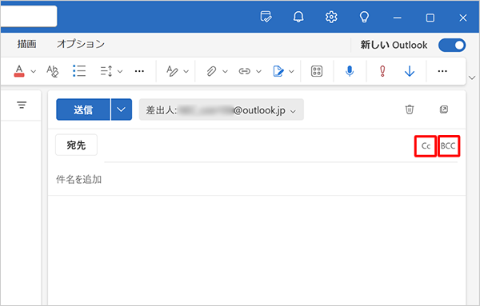
Task: Expand the attach file dropdown arrow
Action: (x=225, y=72)
